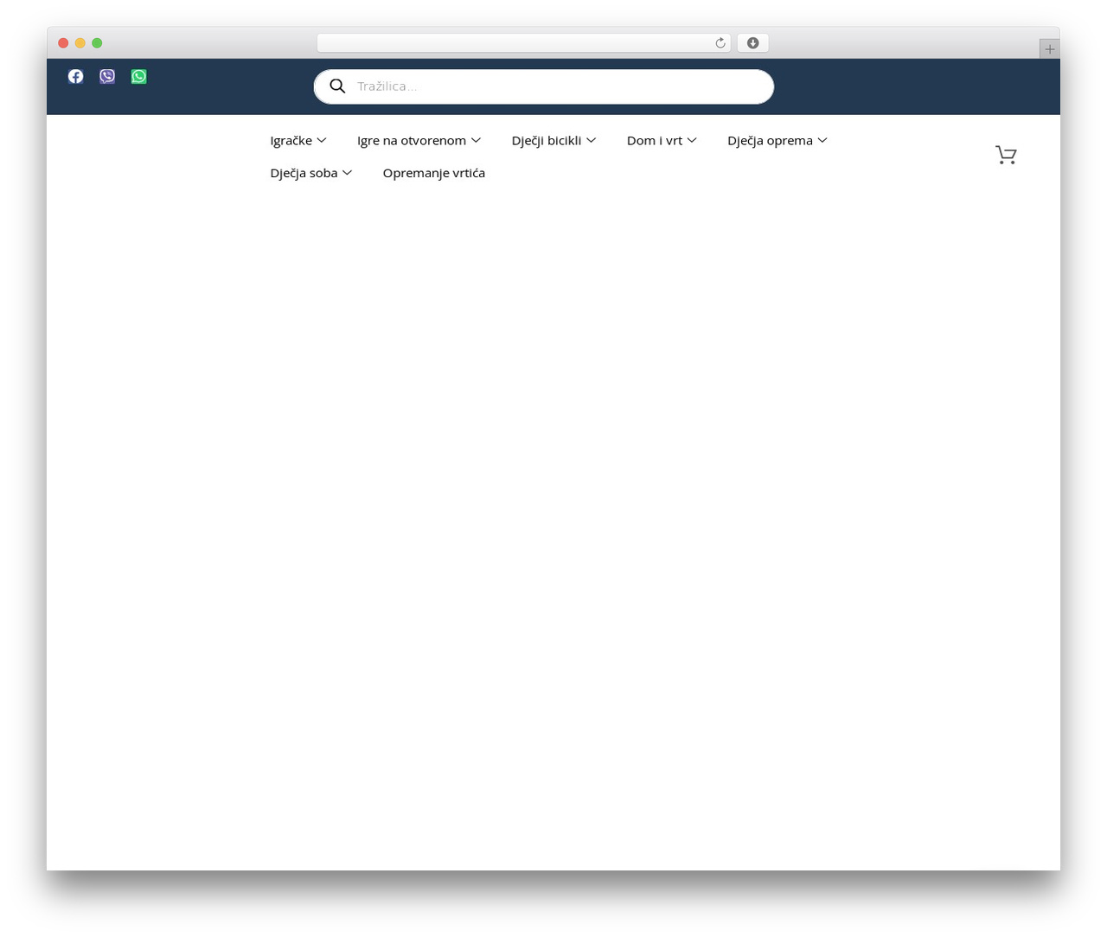The image size is (1107, 937).
Task: Click the browser address bar
Action: pos(524,43)
